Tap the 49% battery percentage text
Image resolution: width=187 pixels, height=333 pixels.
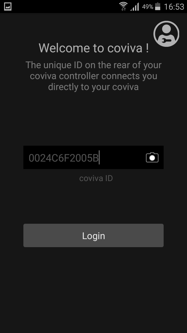(x=148, y=7)
